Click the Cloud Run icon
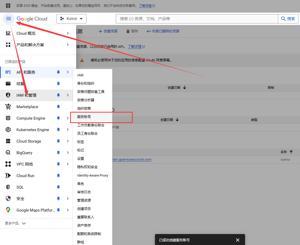Screen dimensions: 300x245 [x=8, y=176]
